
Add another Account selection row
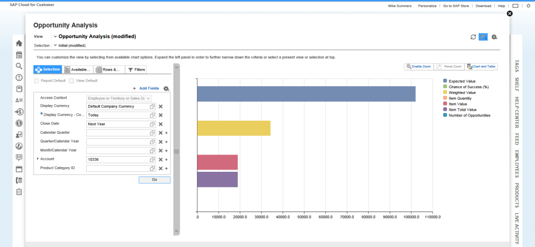click(x=167, y=160)
